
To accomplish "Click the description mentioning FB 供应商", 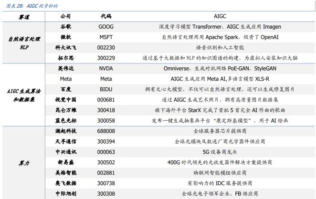I will (x=220, y=194).
